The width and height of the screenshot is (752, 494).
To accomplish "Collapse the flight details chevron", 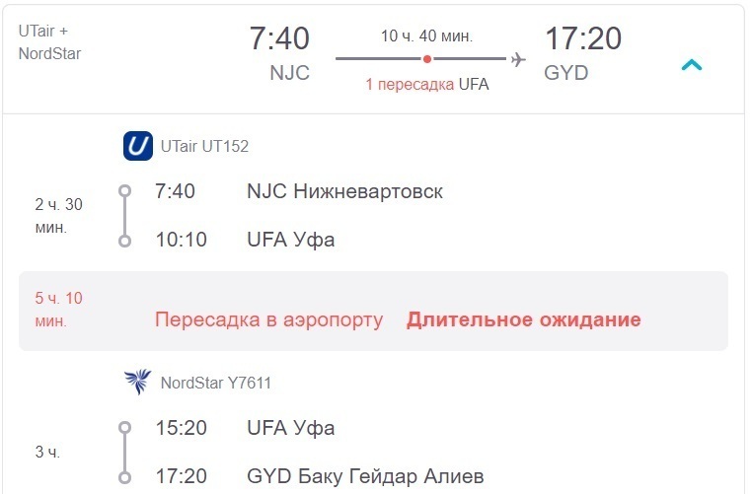I will (691, 65).
